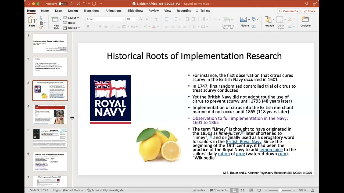Toggle underline formatting

[100, 26]
